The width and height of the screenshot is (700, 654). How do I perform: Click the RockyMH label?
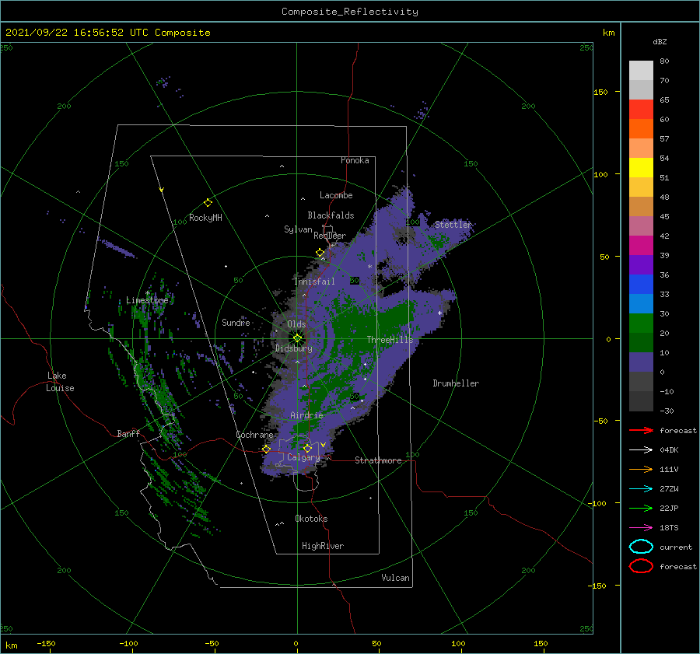point(205,218)
